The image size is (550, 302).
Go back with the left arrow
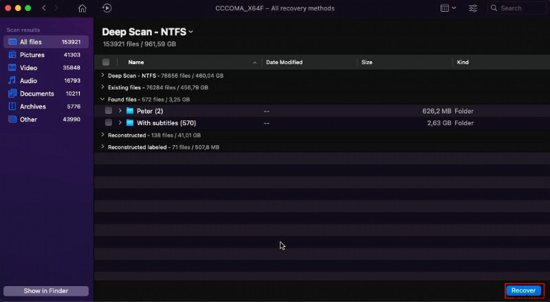[44, 8]
